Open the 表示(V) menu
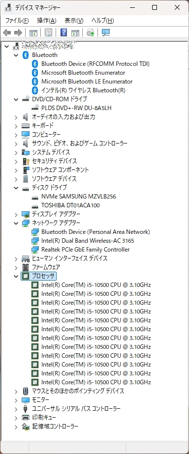Viewport: 189px width, 454px height. click(74, 21)
